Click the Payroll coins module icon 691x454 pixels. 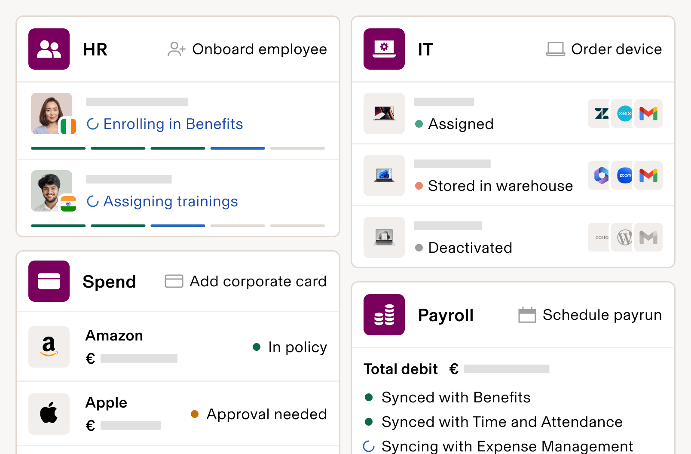coord(384,315)
